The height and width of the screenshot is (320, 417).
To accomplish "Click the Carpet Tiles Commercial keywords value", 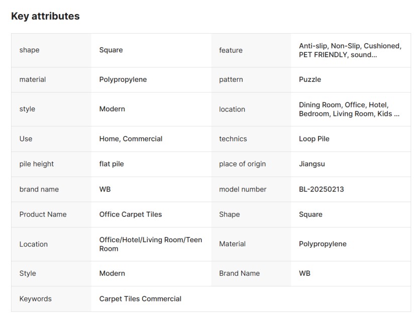I will click(140, 299).
